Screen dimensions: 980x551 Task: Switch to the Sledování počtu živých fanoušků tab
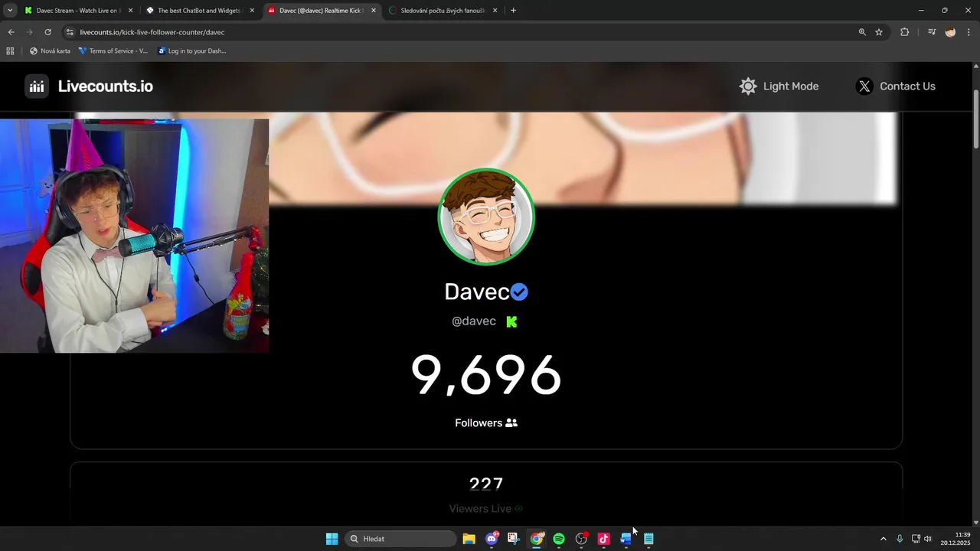point(443,11)
